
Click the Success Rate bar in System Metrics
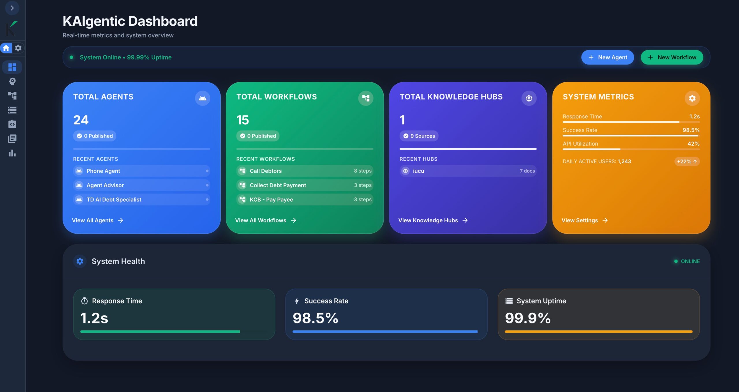[631, 136]
